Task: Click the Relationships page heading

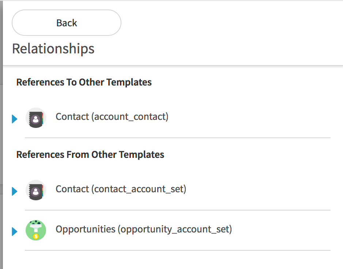Action: pyautogui.click(x=53, y=49)
